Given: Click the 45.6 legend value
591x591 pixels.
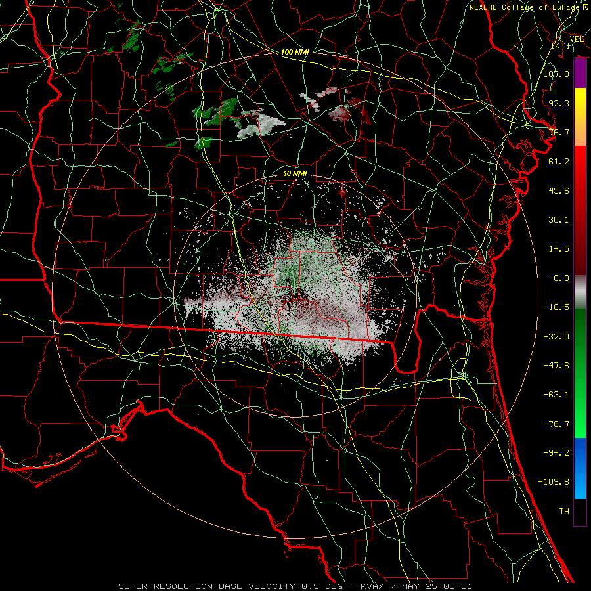Looking at the screenshot, I should [x=559, y=190].
